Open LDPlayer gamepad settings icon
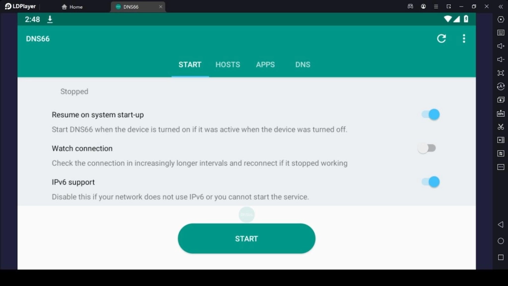 [410, 6]
